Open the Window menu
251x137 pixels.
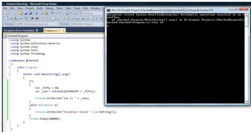pyautogui.click(x=95, y=8)
